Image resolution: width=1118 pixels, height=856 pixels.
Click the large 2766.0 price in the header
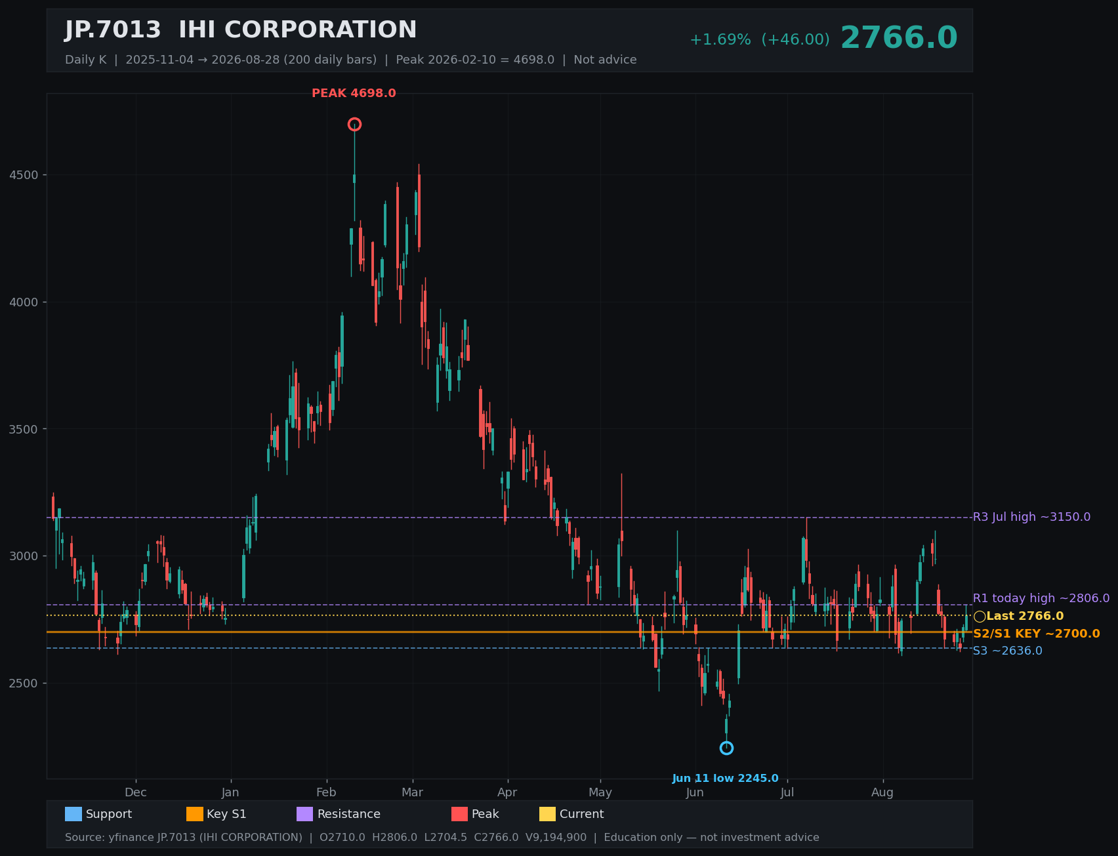pos(899,38)
